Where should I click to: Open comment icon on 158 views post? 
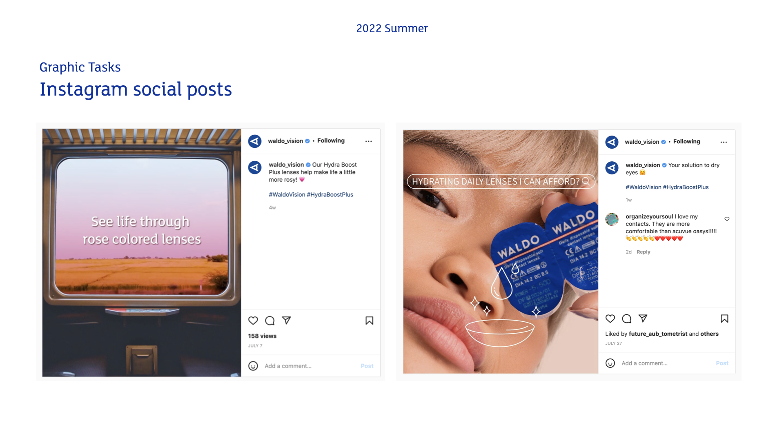point(270,321)
